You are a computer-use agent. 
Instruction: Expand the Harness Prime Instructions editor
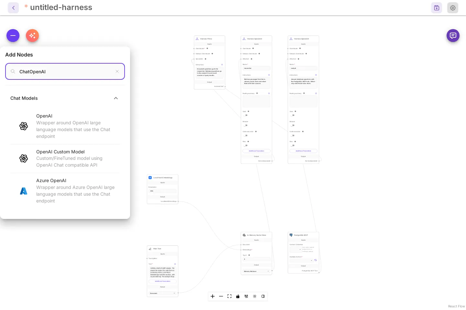222,65
